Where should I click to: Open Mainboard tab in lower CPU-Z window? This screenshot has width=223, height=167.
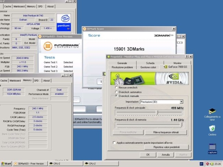click(15, 81)
